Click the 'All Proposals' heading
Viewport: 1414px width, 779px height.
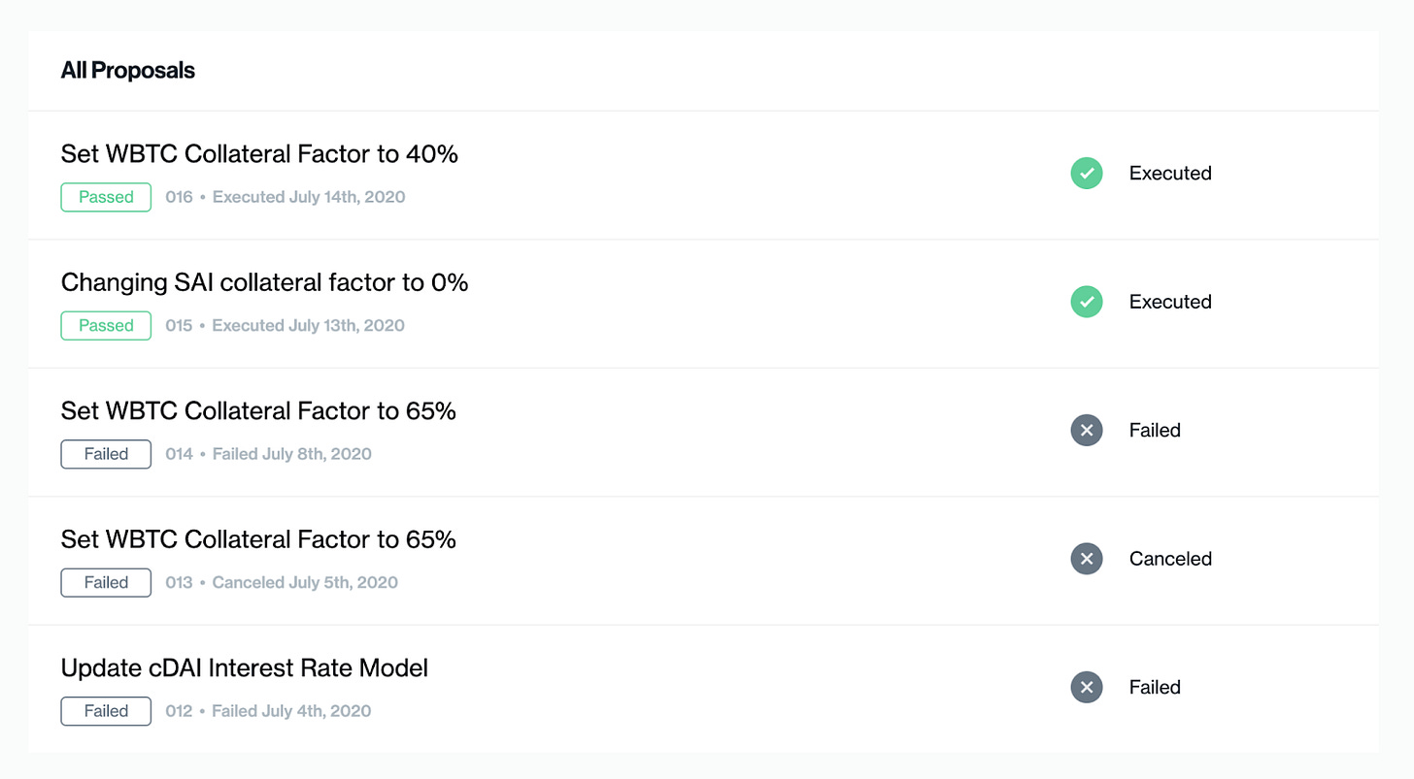(128, 71)
